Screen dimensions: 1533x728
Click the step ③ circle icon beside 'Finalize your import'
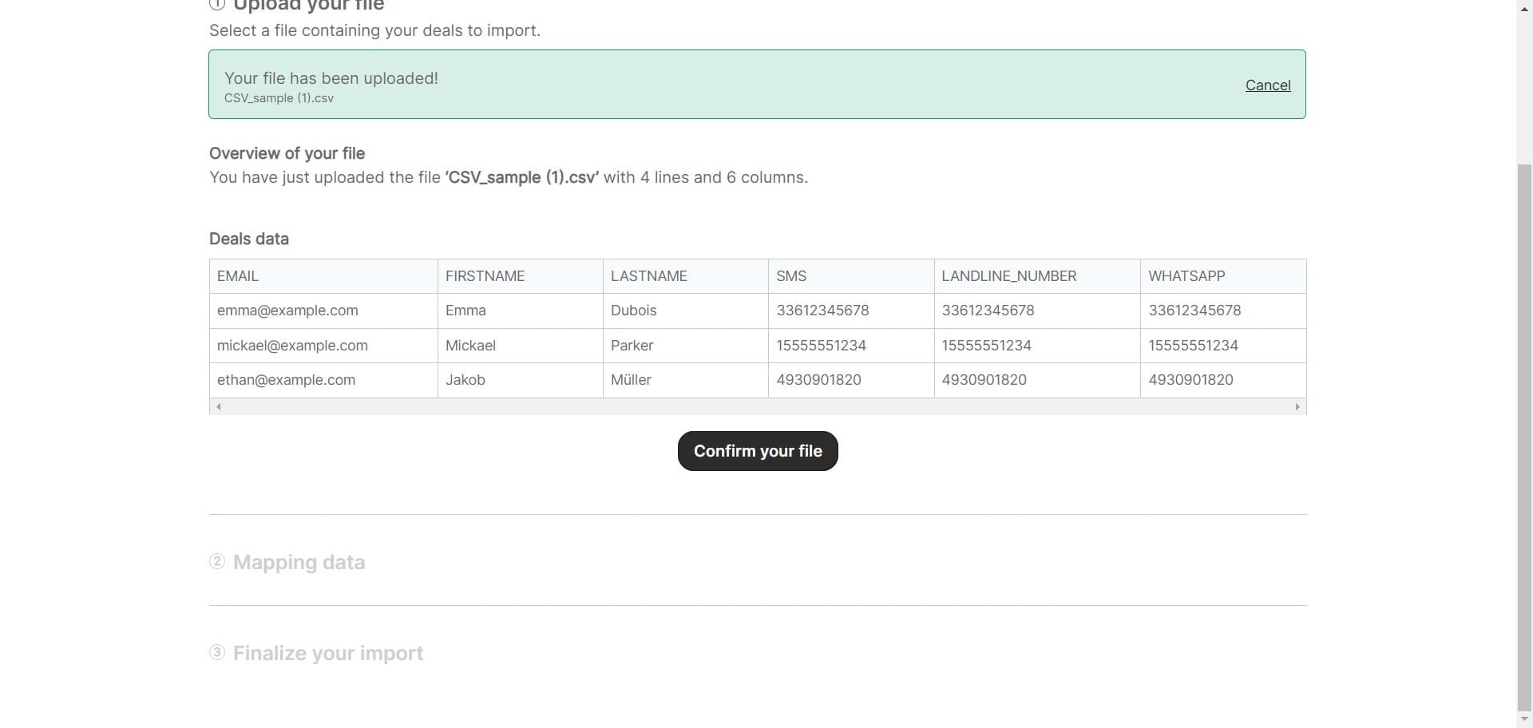(217, 652)
